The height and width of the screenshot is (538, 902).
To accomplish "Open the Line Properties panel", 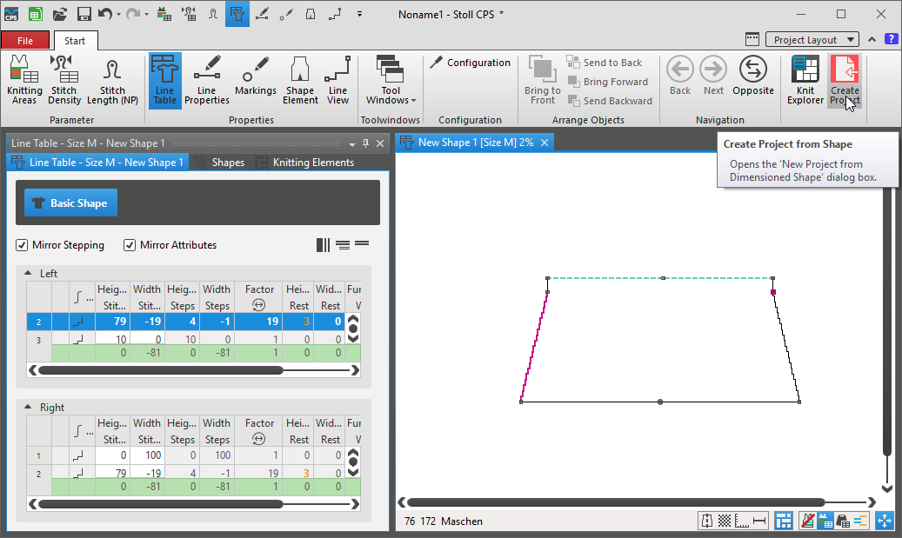I will (206, 80).
